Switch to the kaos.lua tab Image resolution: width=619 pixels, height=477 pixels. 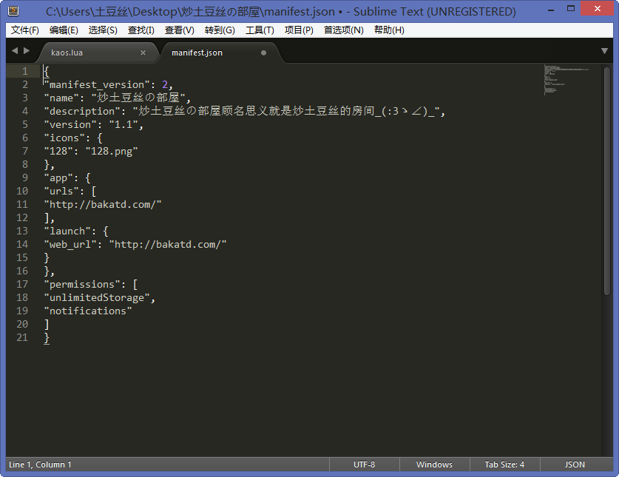[x=72, y=53]
